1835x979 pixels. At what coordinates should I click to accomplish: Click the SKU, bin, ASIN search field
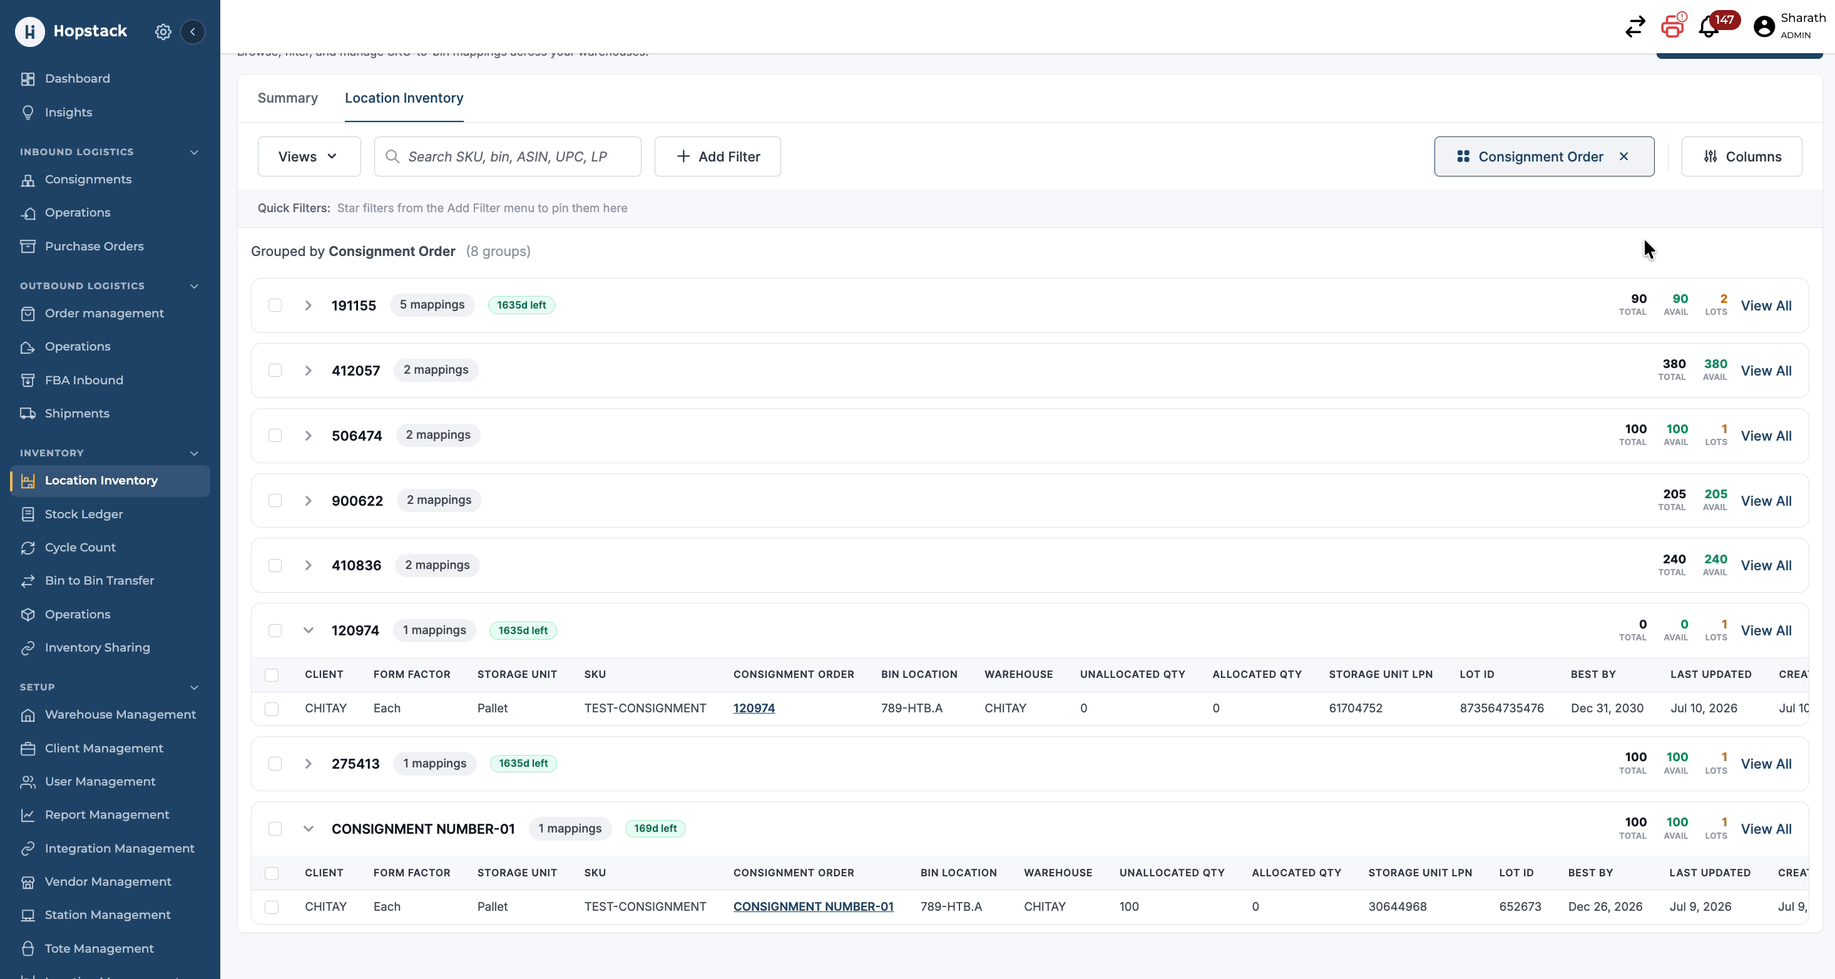click(x=507, y=156)
